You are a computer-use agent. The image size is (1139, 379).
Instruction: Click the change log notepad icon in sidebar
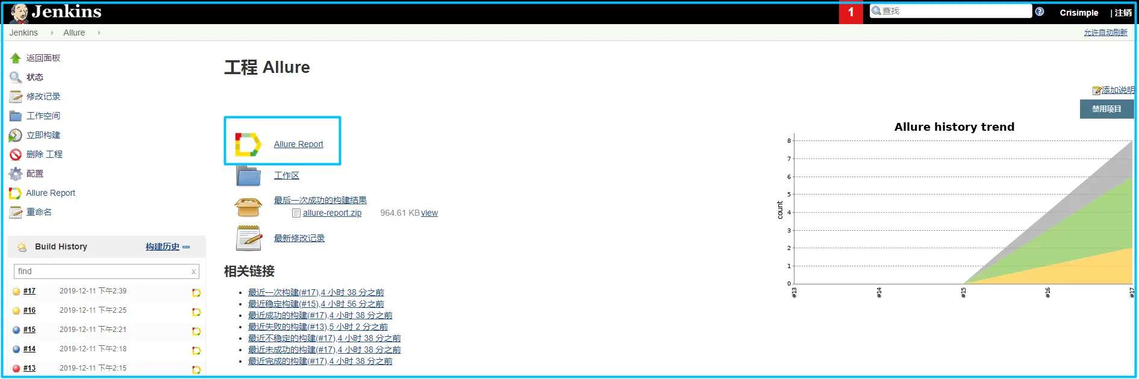point(16,96)
